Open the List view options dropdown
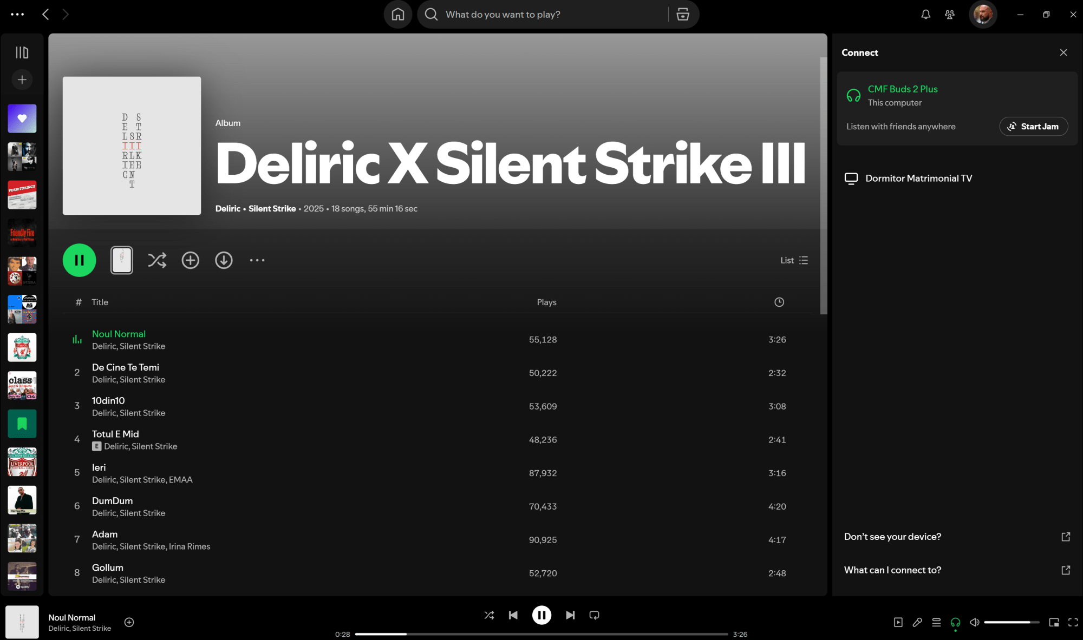This screenshot has width=1083, height=640. [794, 260]
